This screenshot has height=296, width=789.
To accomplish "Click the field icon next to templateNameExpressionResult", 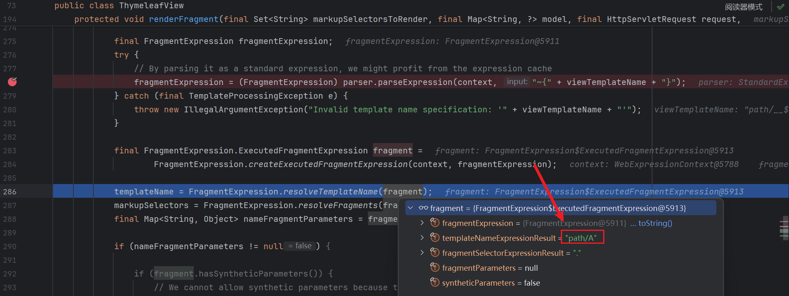I will pos(435,238).
